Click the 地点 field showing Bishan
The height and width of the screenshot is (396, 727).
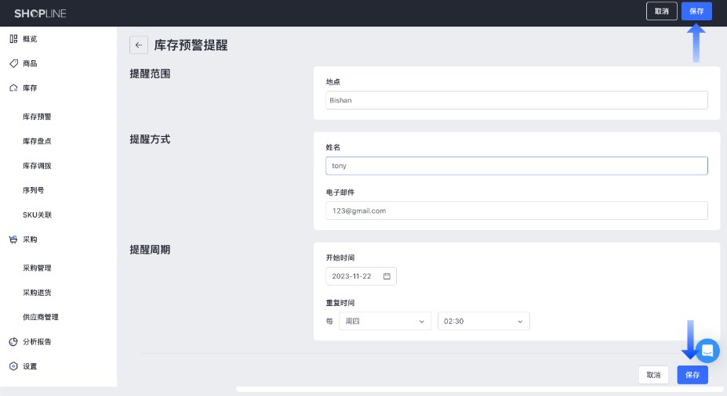tap(516, 100)
